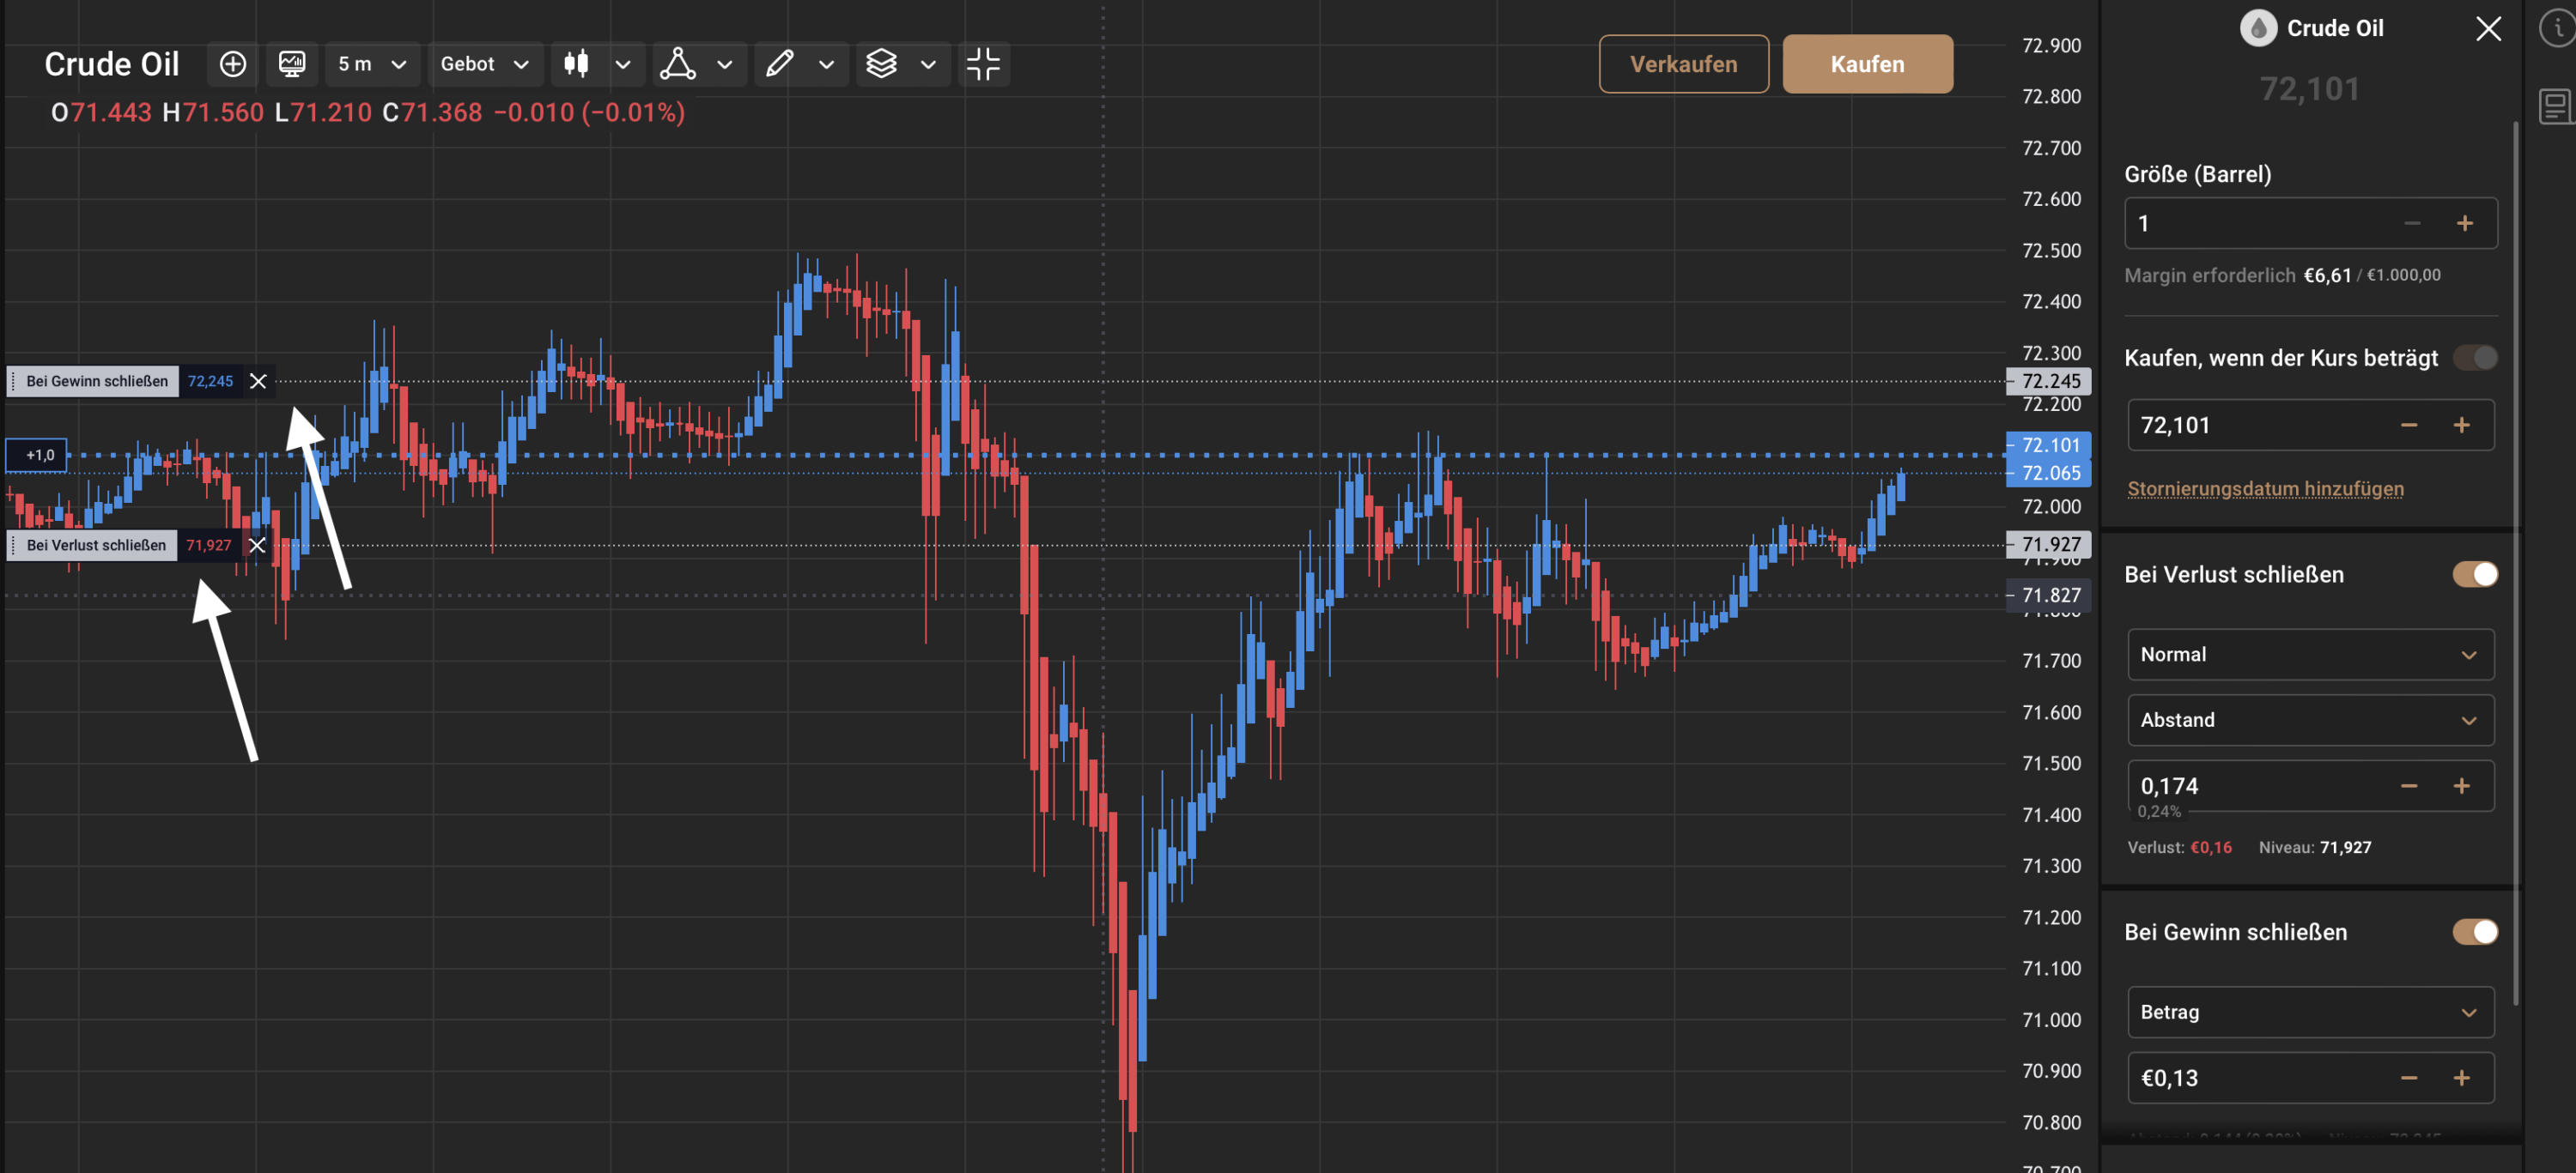
Task: Click the collapse fullscreen chart icon
Action: [983, 64]
